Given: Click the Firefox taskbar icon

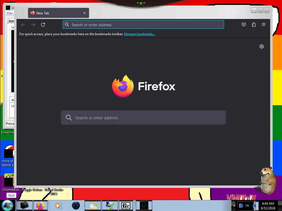Looking at the screenshot, I should point(40,206).
